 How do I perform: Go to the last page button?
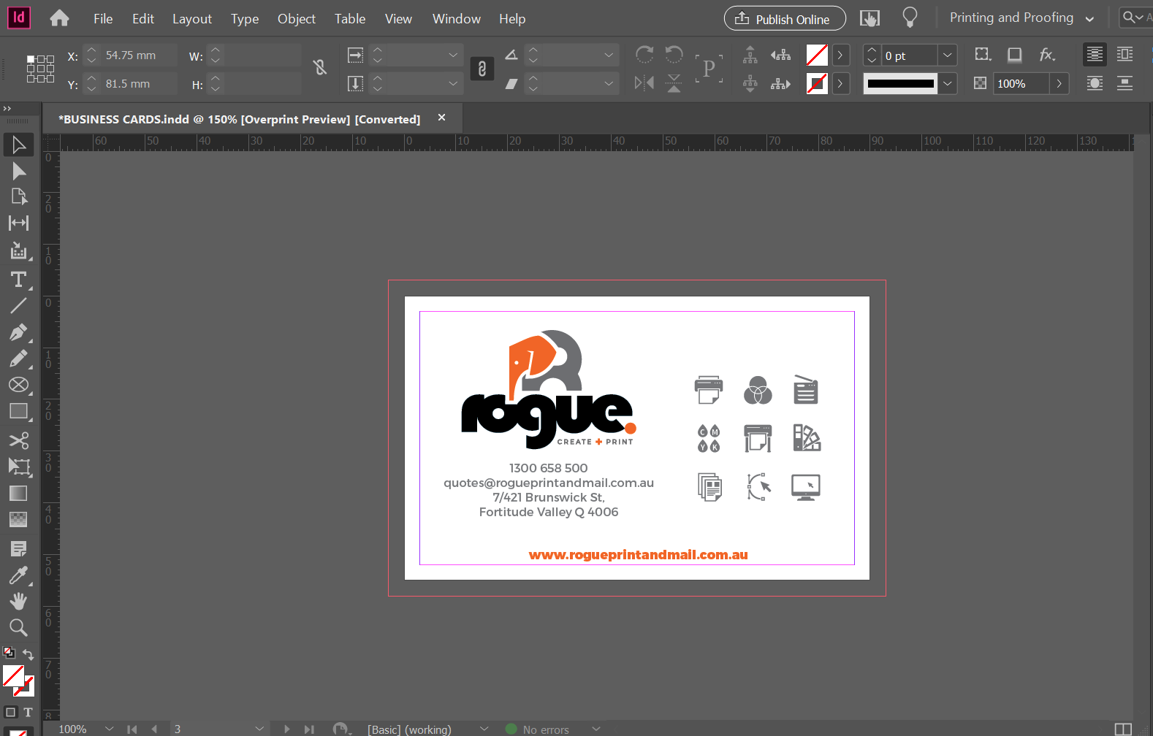[309, 729]
